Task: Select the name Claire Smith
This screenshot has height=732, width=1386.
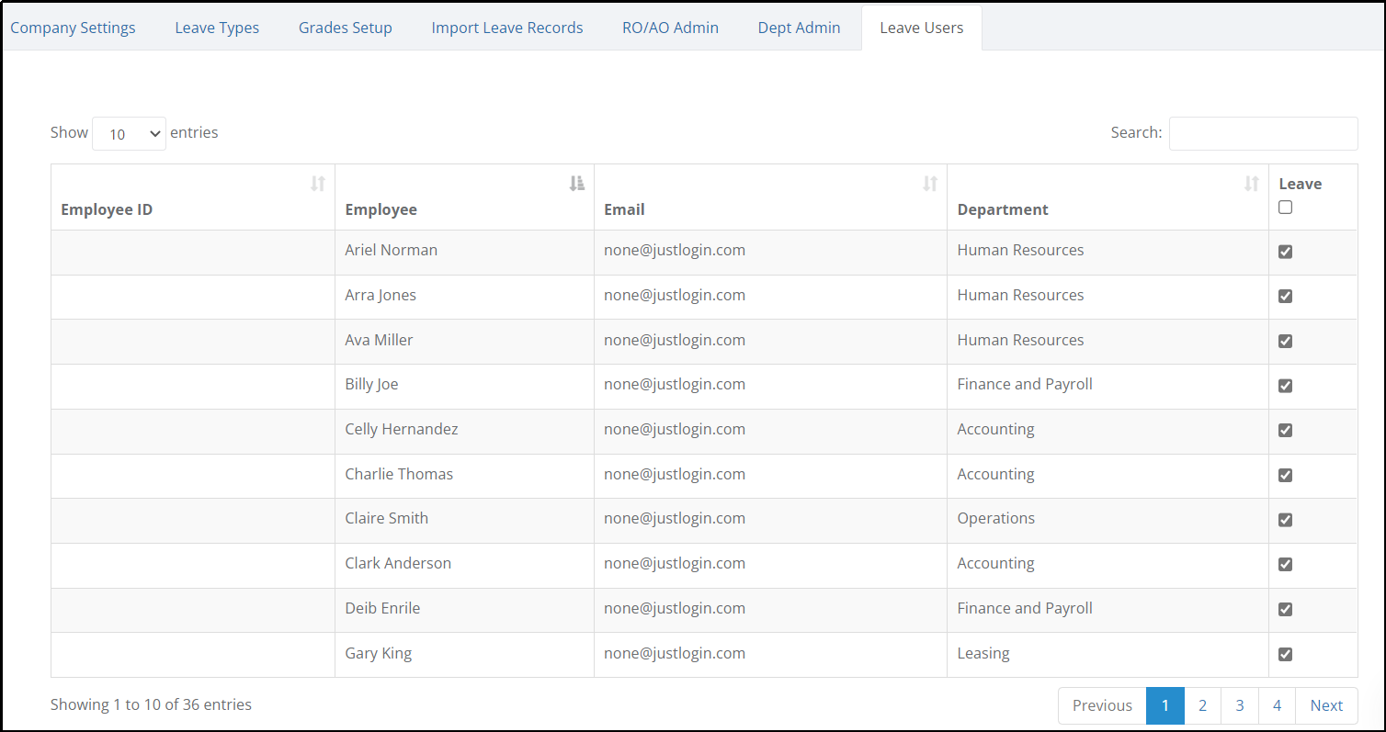Action: [x=387, y=518]
